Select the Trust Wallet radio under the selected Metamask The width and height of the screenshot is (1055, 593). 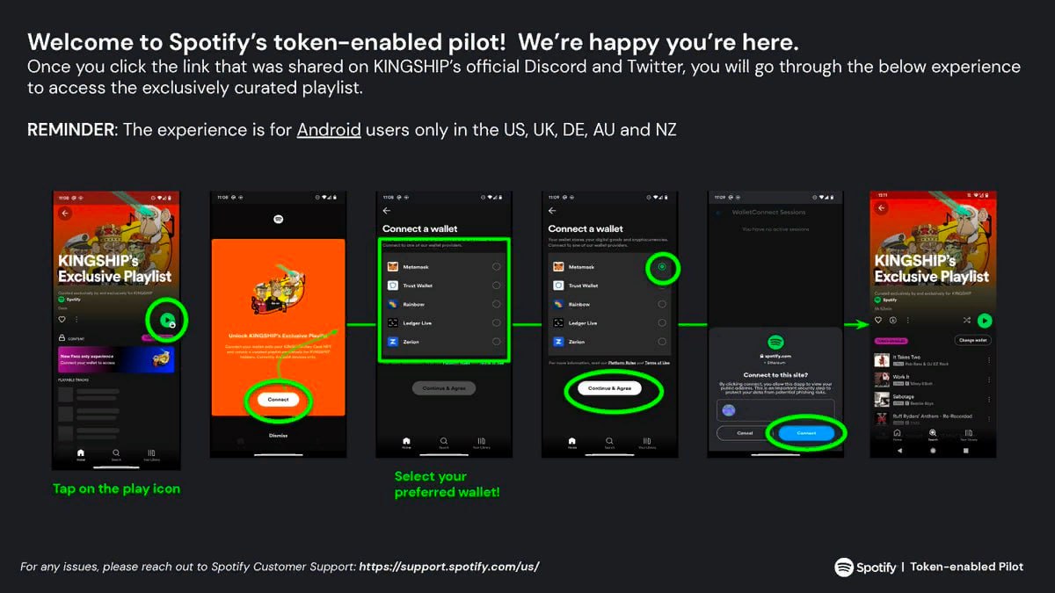point(662,286)
